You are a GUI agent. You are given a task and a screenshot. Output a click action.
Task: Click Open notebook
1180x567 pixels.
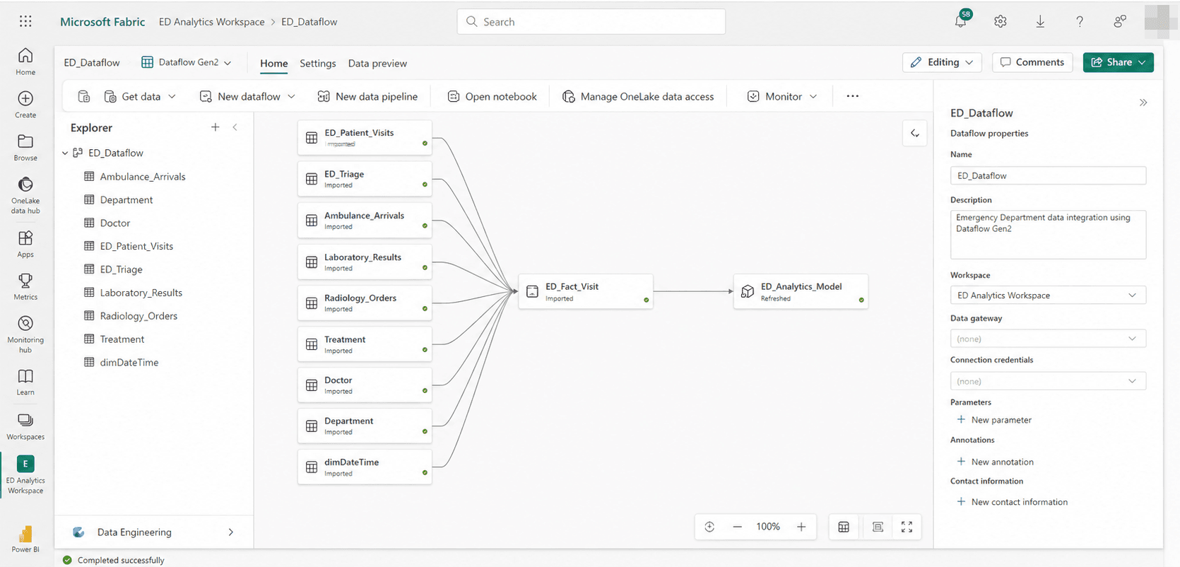point(492,96)
